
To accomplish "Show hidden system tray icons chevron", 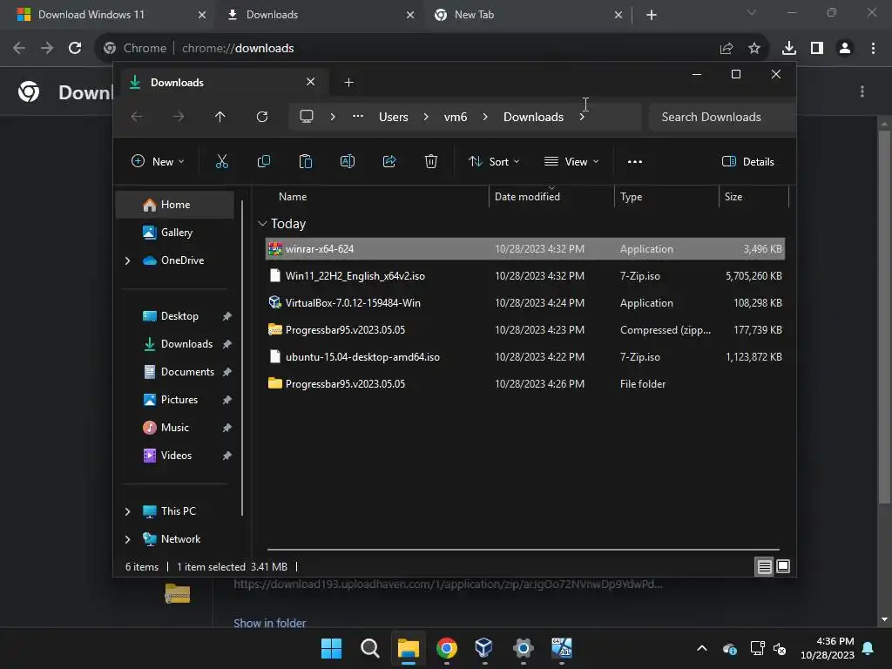I will pos(702,648).
